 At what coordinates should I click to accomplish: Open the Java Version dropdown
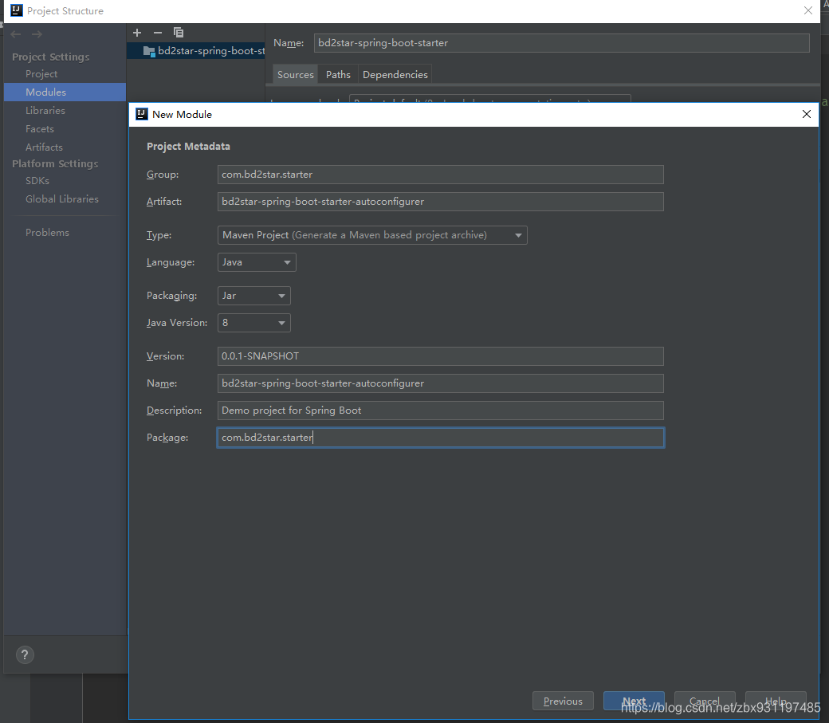coord(253,323)
